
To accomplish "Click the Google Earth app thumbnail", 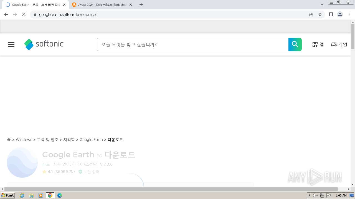I will pyautogui.click(x=22, y=162).
